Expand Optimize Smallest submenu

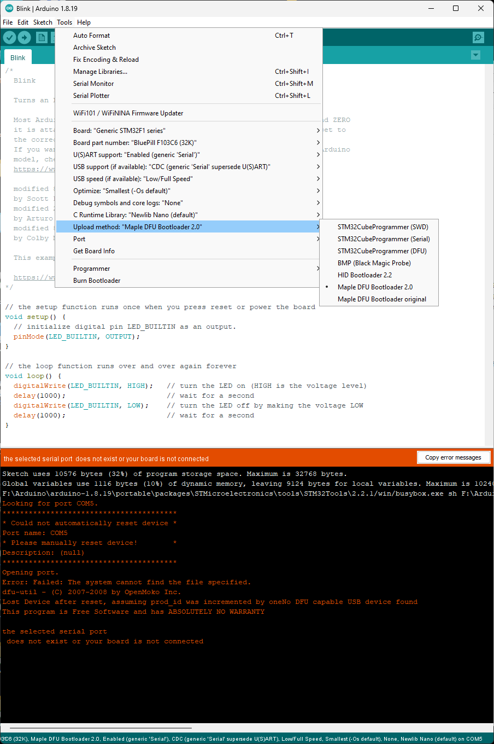tap(189, 191)
